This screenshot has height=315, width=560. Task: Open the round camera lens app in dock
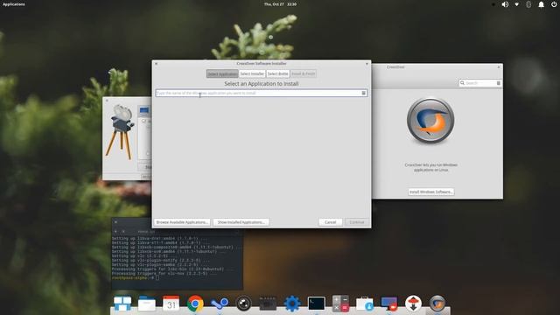pos(244,304)
